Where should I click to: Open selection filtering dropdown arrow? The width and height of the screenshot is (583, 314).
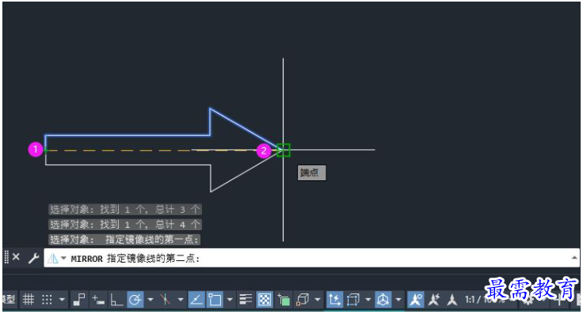pyautogui.click(x=368, y=300)
